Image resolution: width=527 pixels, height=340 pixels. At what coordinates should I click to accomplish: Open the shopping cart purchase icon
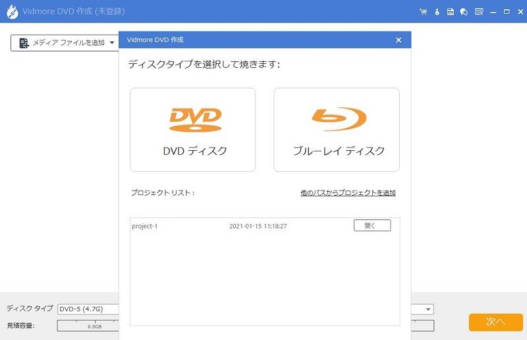tap(423, 12)
